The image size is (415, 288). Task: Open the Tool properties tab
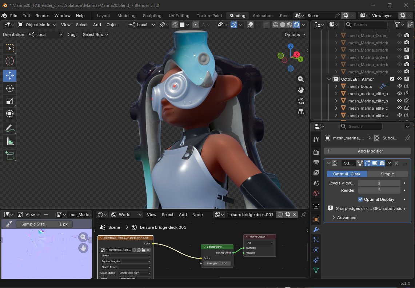(316, 139)
